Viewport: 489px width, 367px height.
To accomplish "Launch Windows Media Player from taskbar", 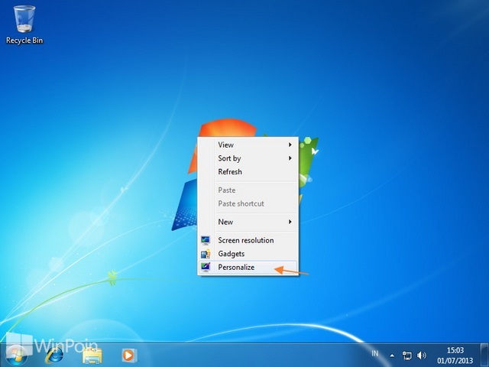I will (128, 355).
